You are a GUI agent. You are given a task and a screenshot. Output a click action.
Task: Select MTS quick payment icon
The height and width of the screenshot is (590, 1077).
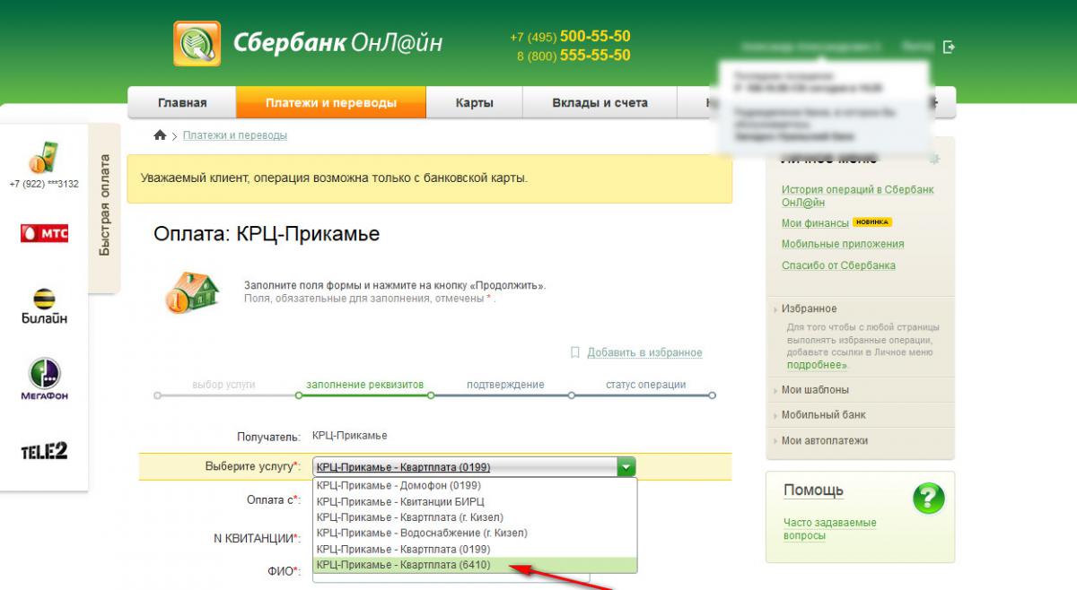click(44, 234)
